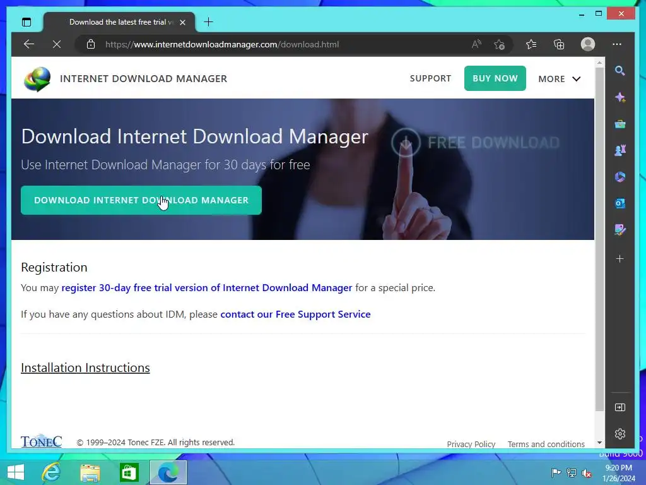Open Installation Instructions link
The height and width of the screenshot is (485, 646).
85,368
